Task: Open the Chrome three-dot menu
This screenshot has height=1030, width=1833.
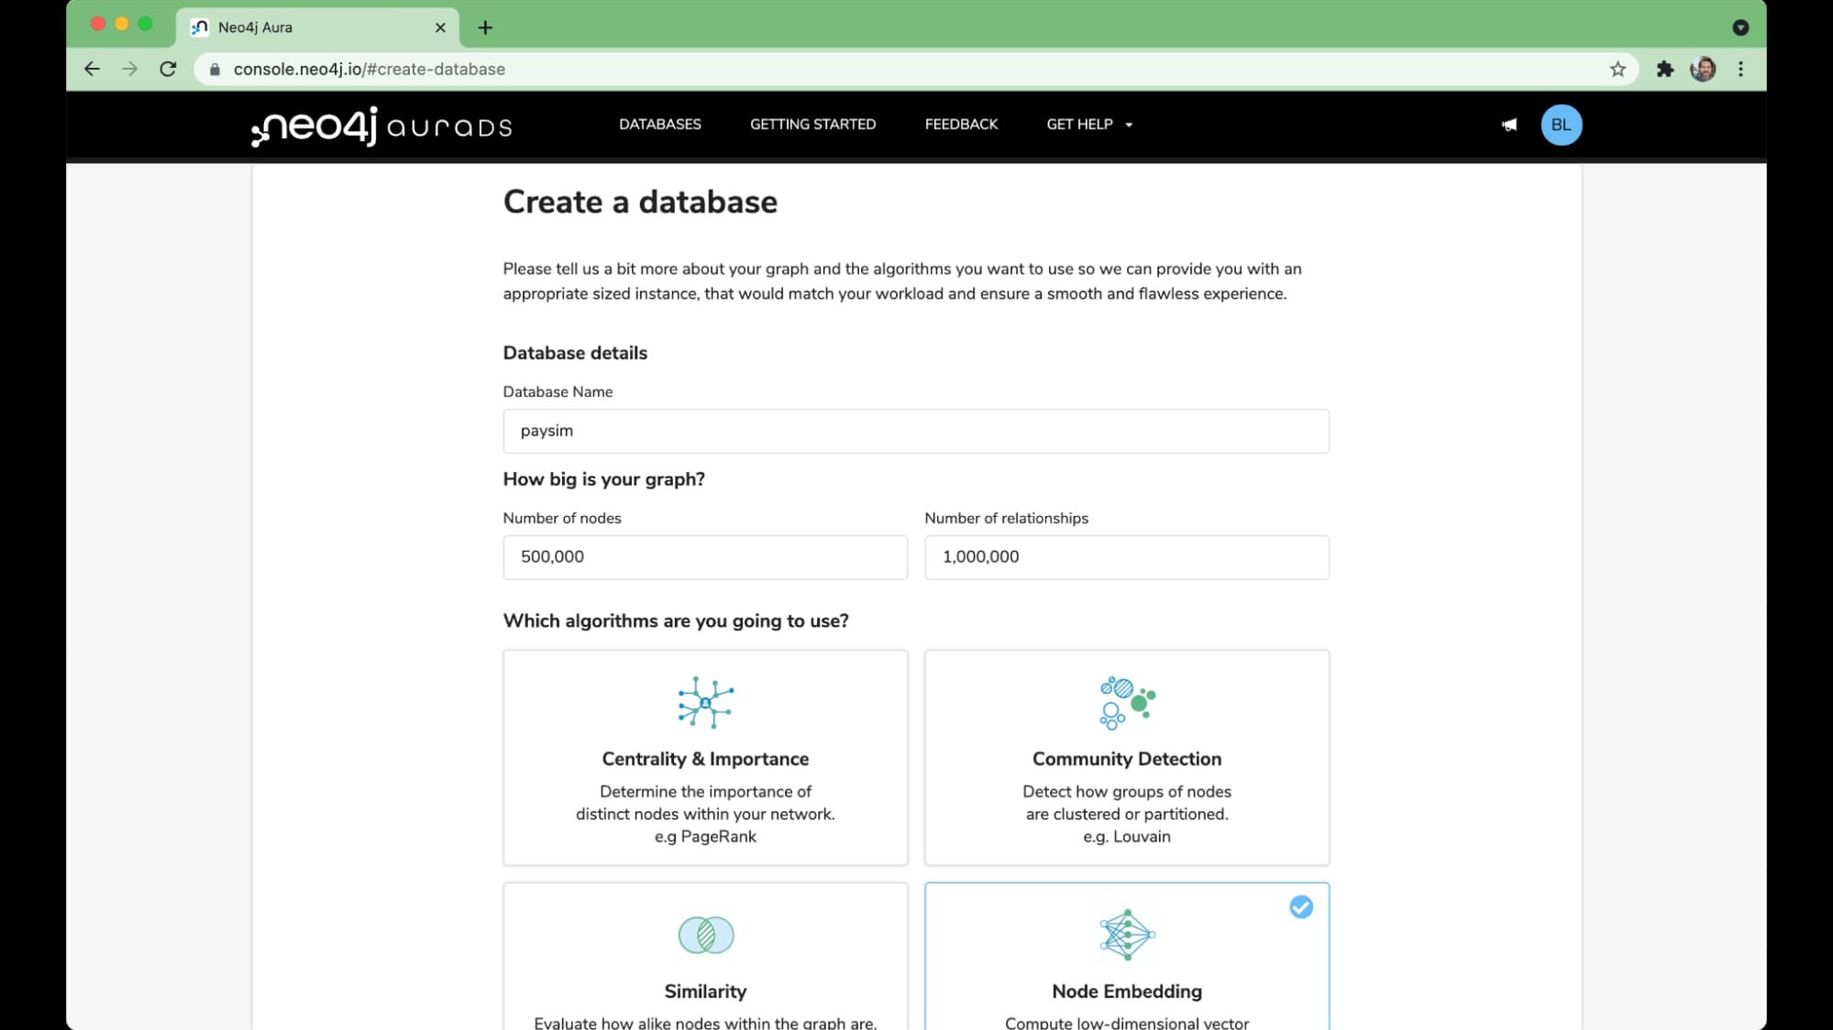Action: pyautogui.click(x=1740, y=69)
